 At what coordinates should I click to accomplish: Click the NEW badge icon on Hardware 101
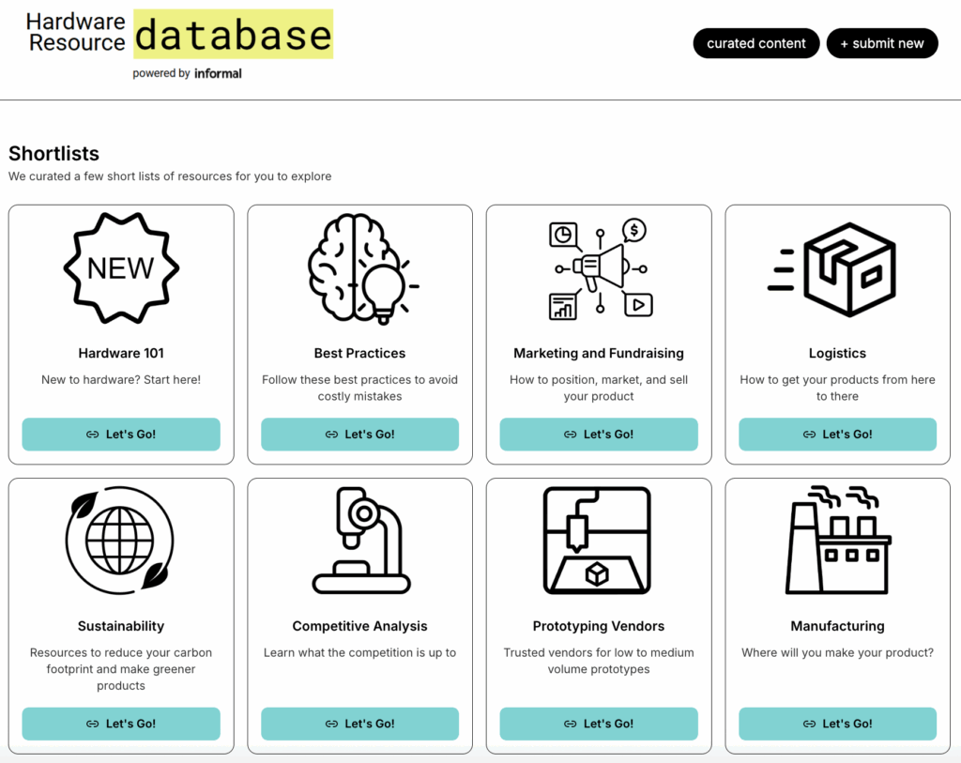120,269
